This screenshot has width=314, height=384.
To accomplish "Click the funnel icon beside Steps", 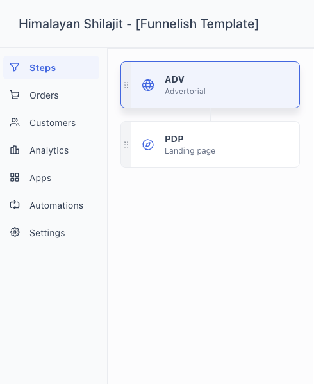I will coord(15,67).
